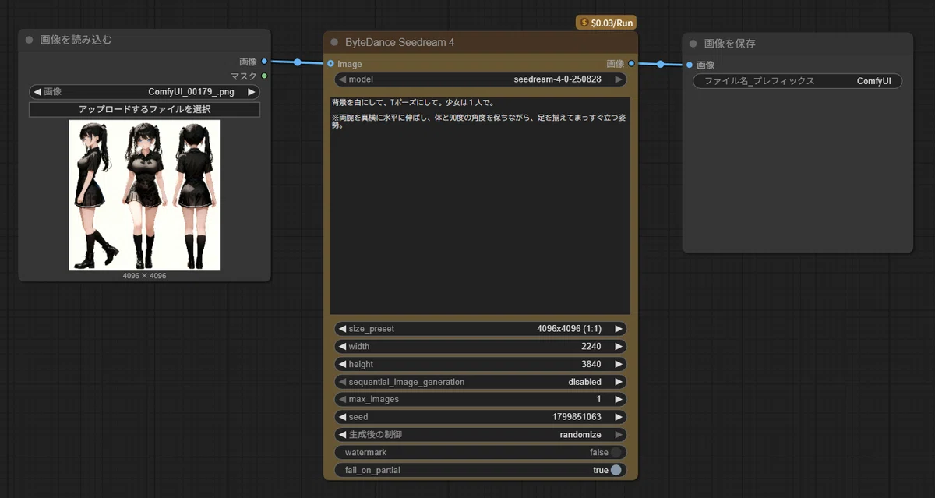935x498 pixels.
Task: Switch to previous model with left arrow
Action: tap(341, 79)
